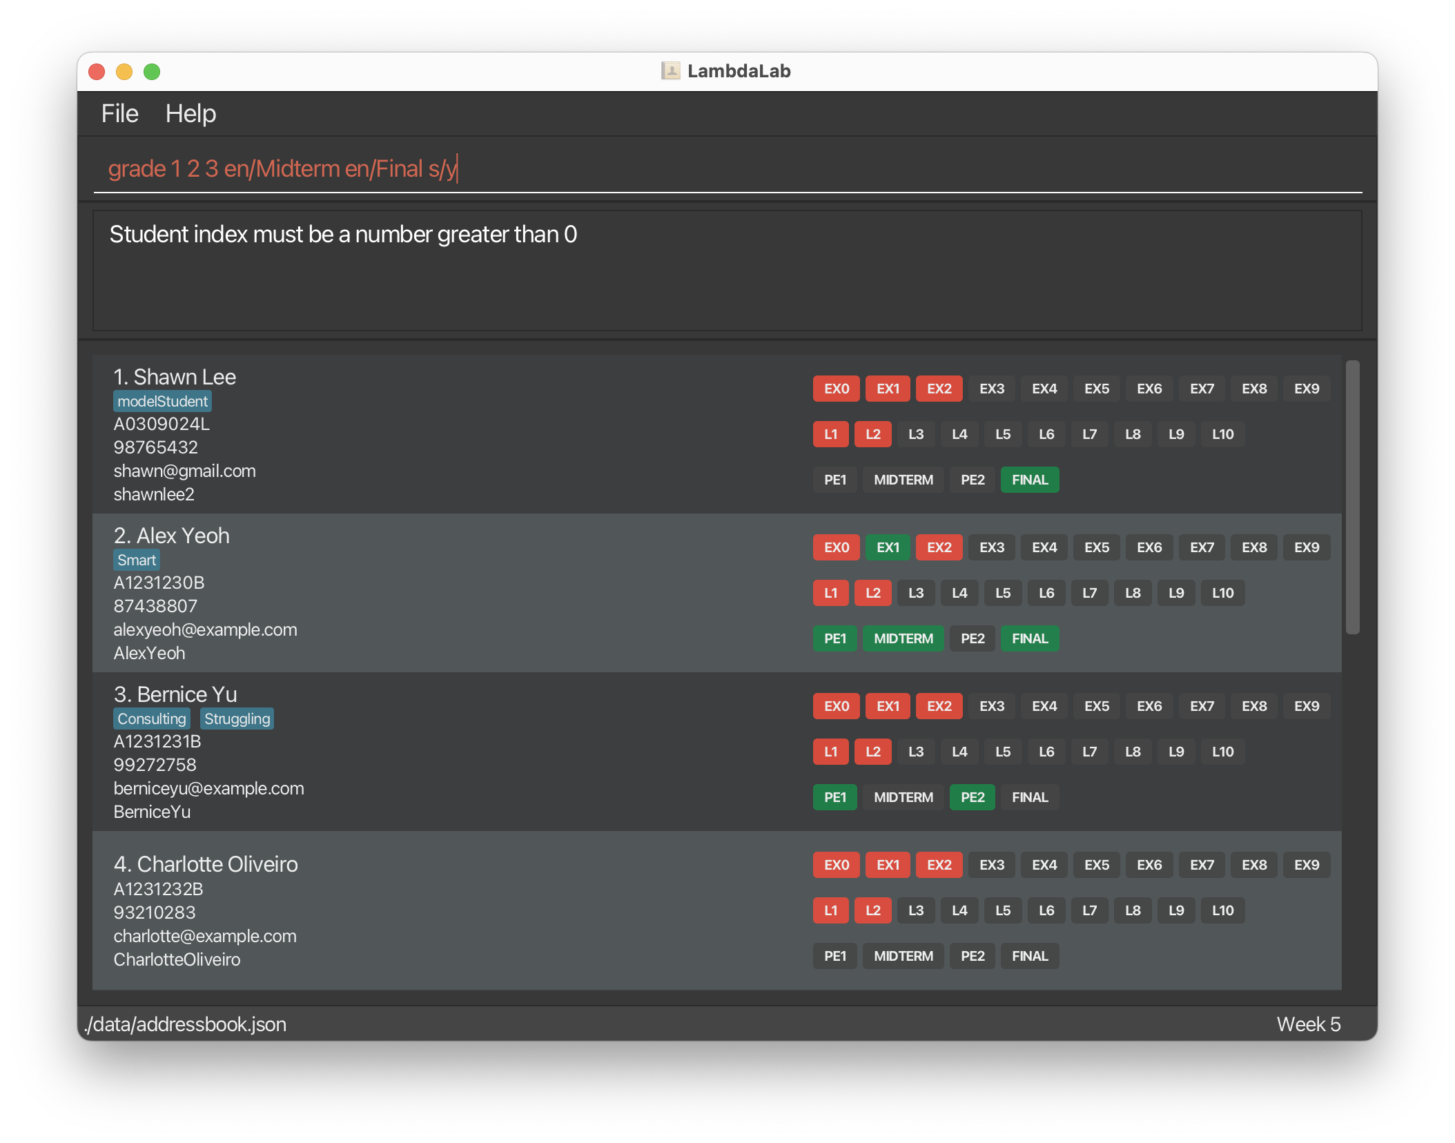The height and width of the screenshot is (1143, 1455).
Task: Click Charlotte Oliveiro's EX9 exercise badge
Action: pyautogui.click(x=1306, y=865)
